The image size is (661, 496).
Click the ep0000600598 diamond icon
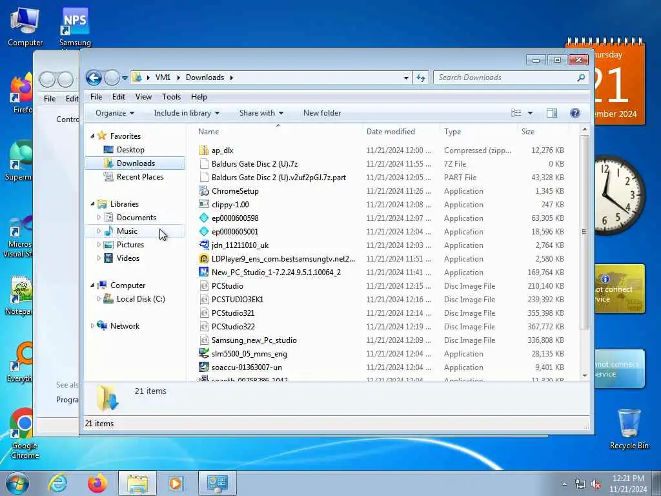click(x=203, y=218)
